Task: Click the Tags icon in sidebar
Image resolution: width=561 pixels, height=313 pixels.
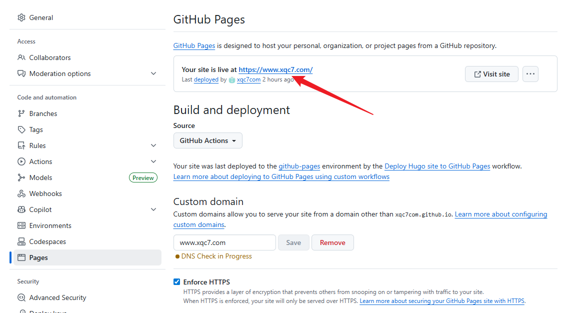Action: coord(21,129)
